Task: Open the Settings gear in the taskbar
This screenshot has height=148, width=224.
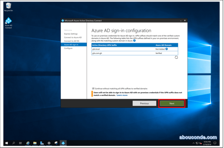Action: (x=49, y=143)
